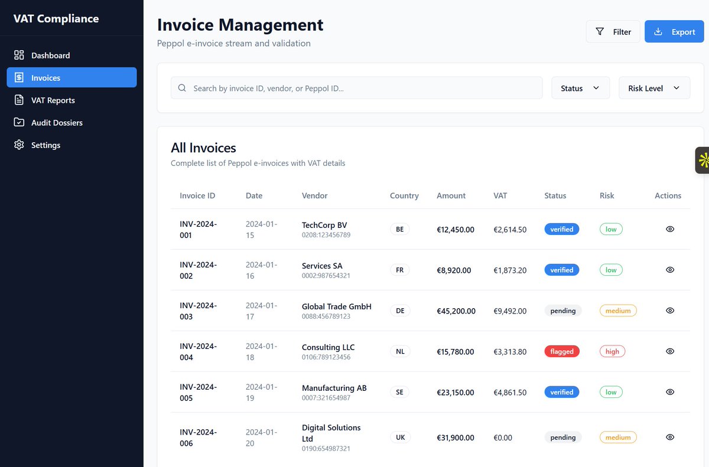Image resolution: width=709 pixels, height=467 pixels.
Task: Select Invoices in sidebar menu
Action: pyautogui.click(x=71, y=77)
